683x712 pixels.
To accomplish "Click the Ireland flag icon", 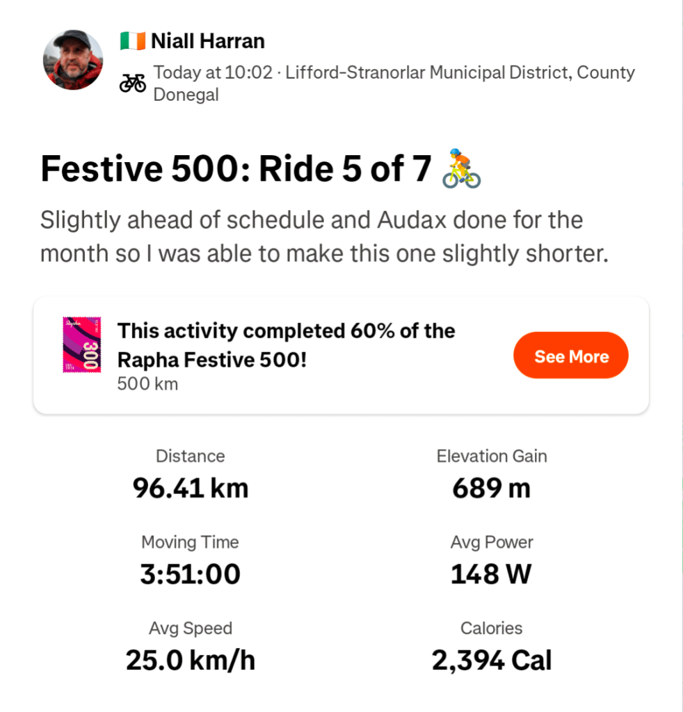I will (x=132, y=42).
